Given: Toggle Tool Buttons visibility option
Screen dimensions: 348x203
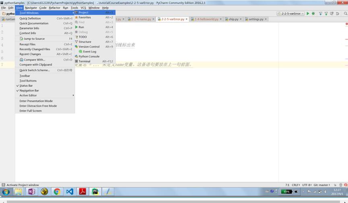Looking at the screenshot, I should tap(45, 81).
